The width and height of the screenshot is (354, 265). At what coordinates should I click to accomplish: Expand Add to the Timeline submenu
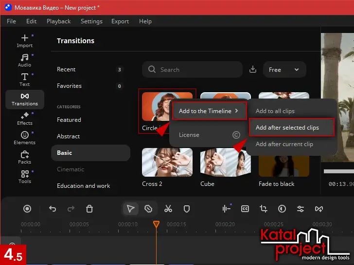tap(209, 111)
